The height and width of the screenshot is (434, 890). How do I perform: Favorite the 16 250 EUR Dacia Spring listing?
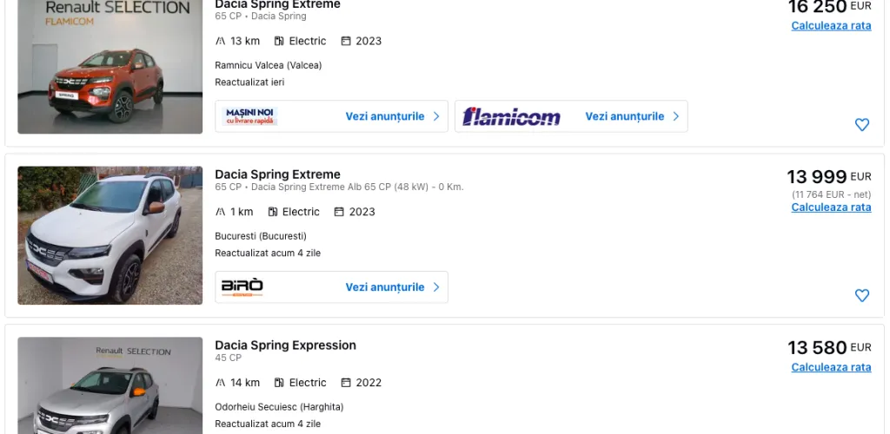[x=861, y=125]
